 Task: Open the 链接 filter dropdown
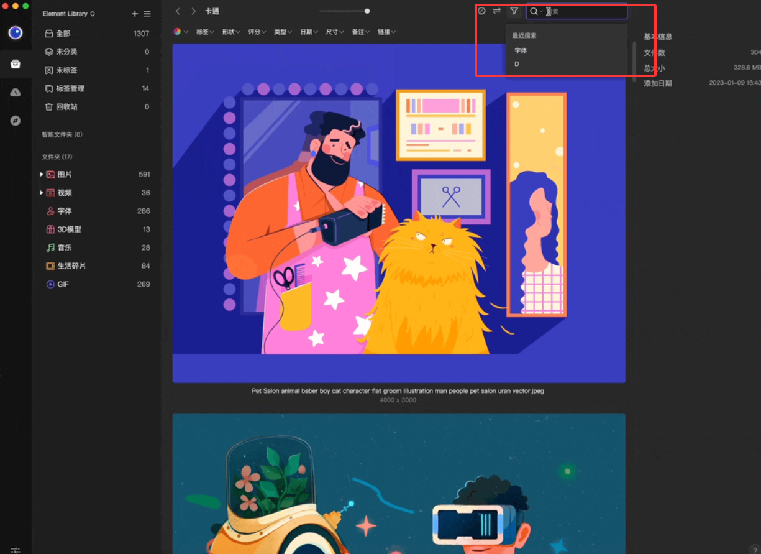(387, 32)
